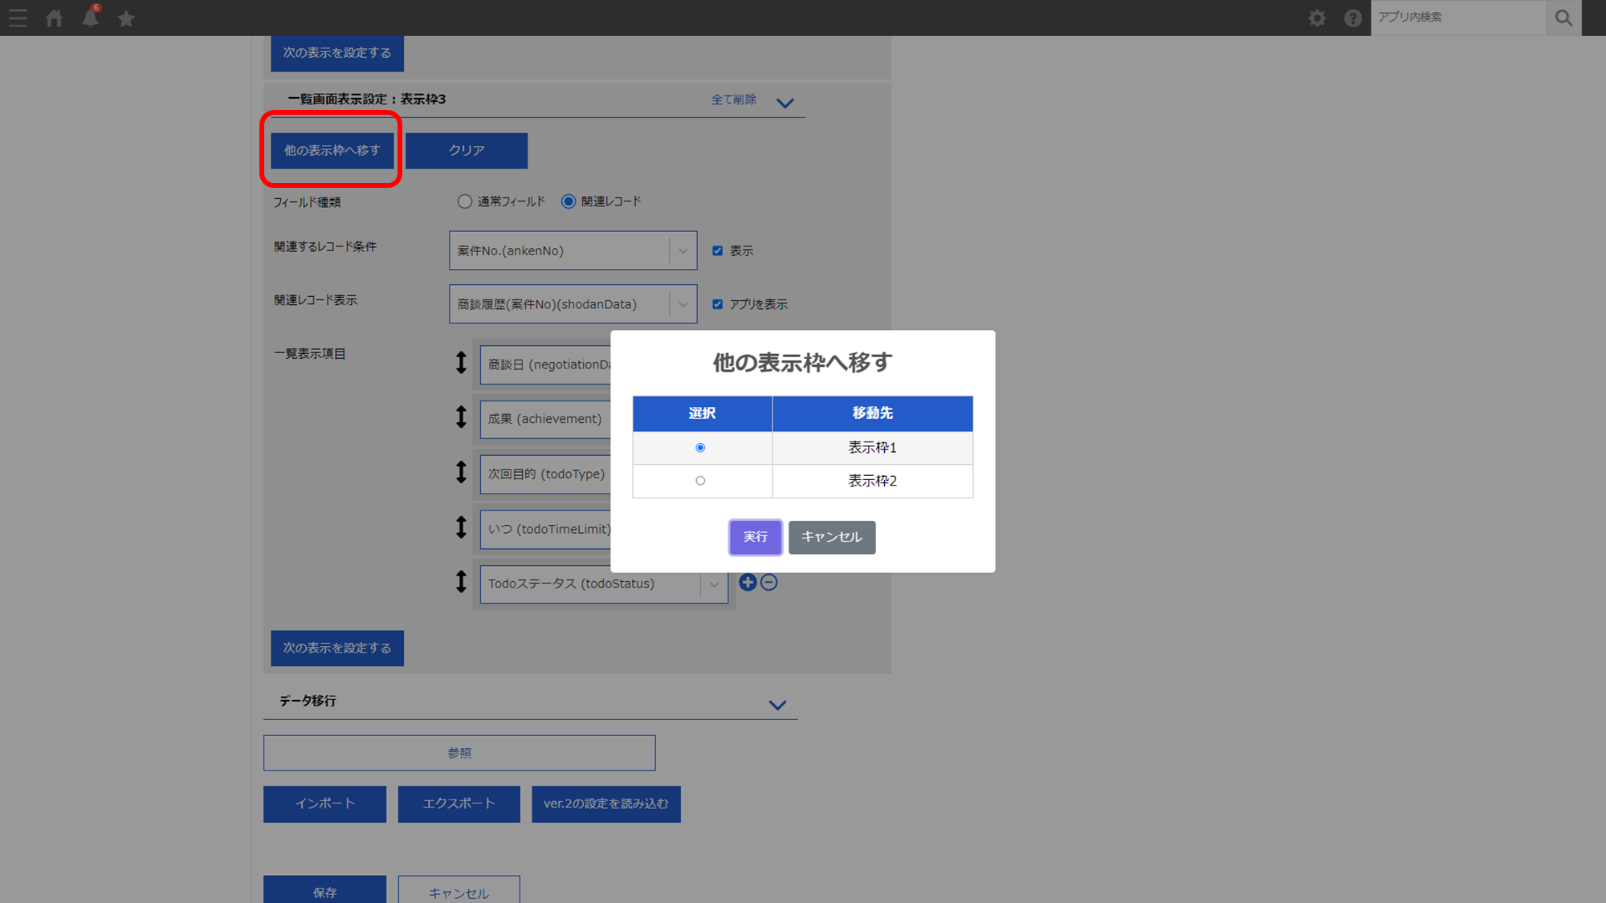Open 商談日 (negotiationDate) dropdown

(x=546, y=365)
